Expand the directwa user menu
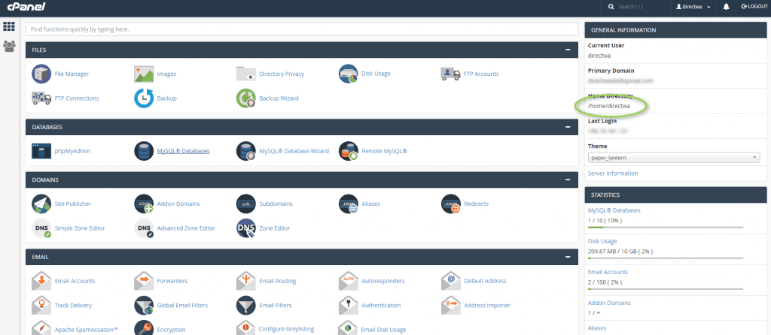771x335 pixels. coord(693,7)
